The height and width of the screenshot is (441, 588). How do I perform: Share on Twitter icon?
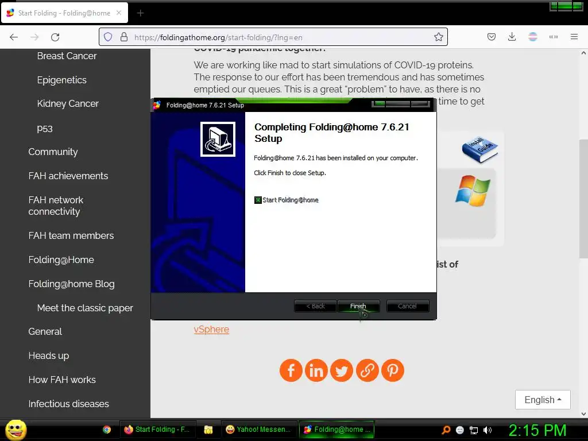(342, 370)
